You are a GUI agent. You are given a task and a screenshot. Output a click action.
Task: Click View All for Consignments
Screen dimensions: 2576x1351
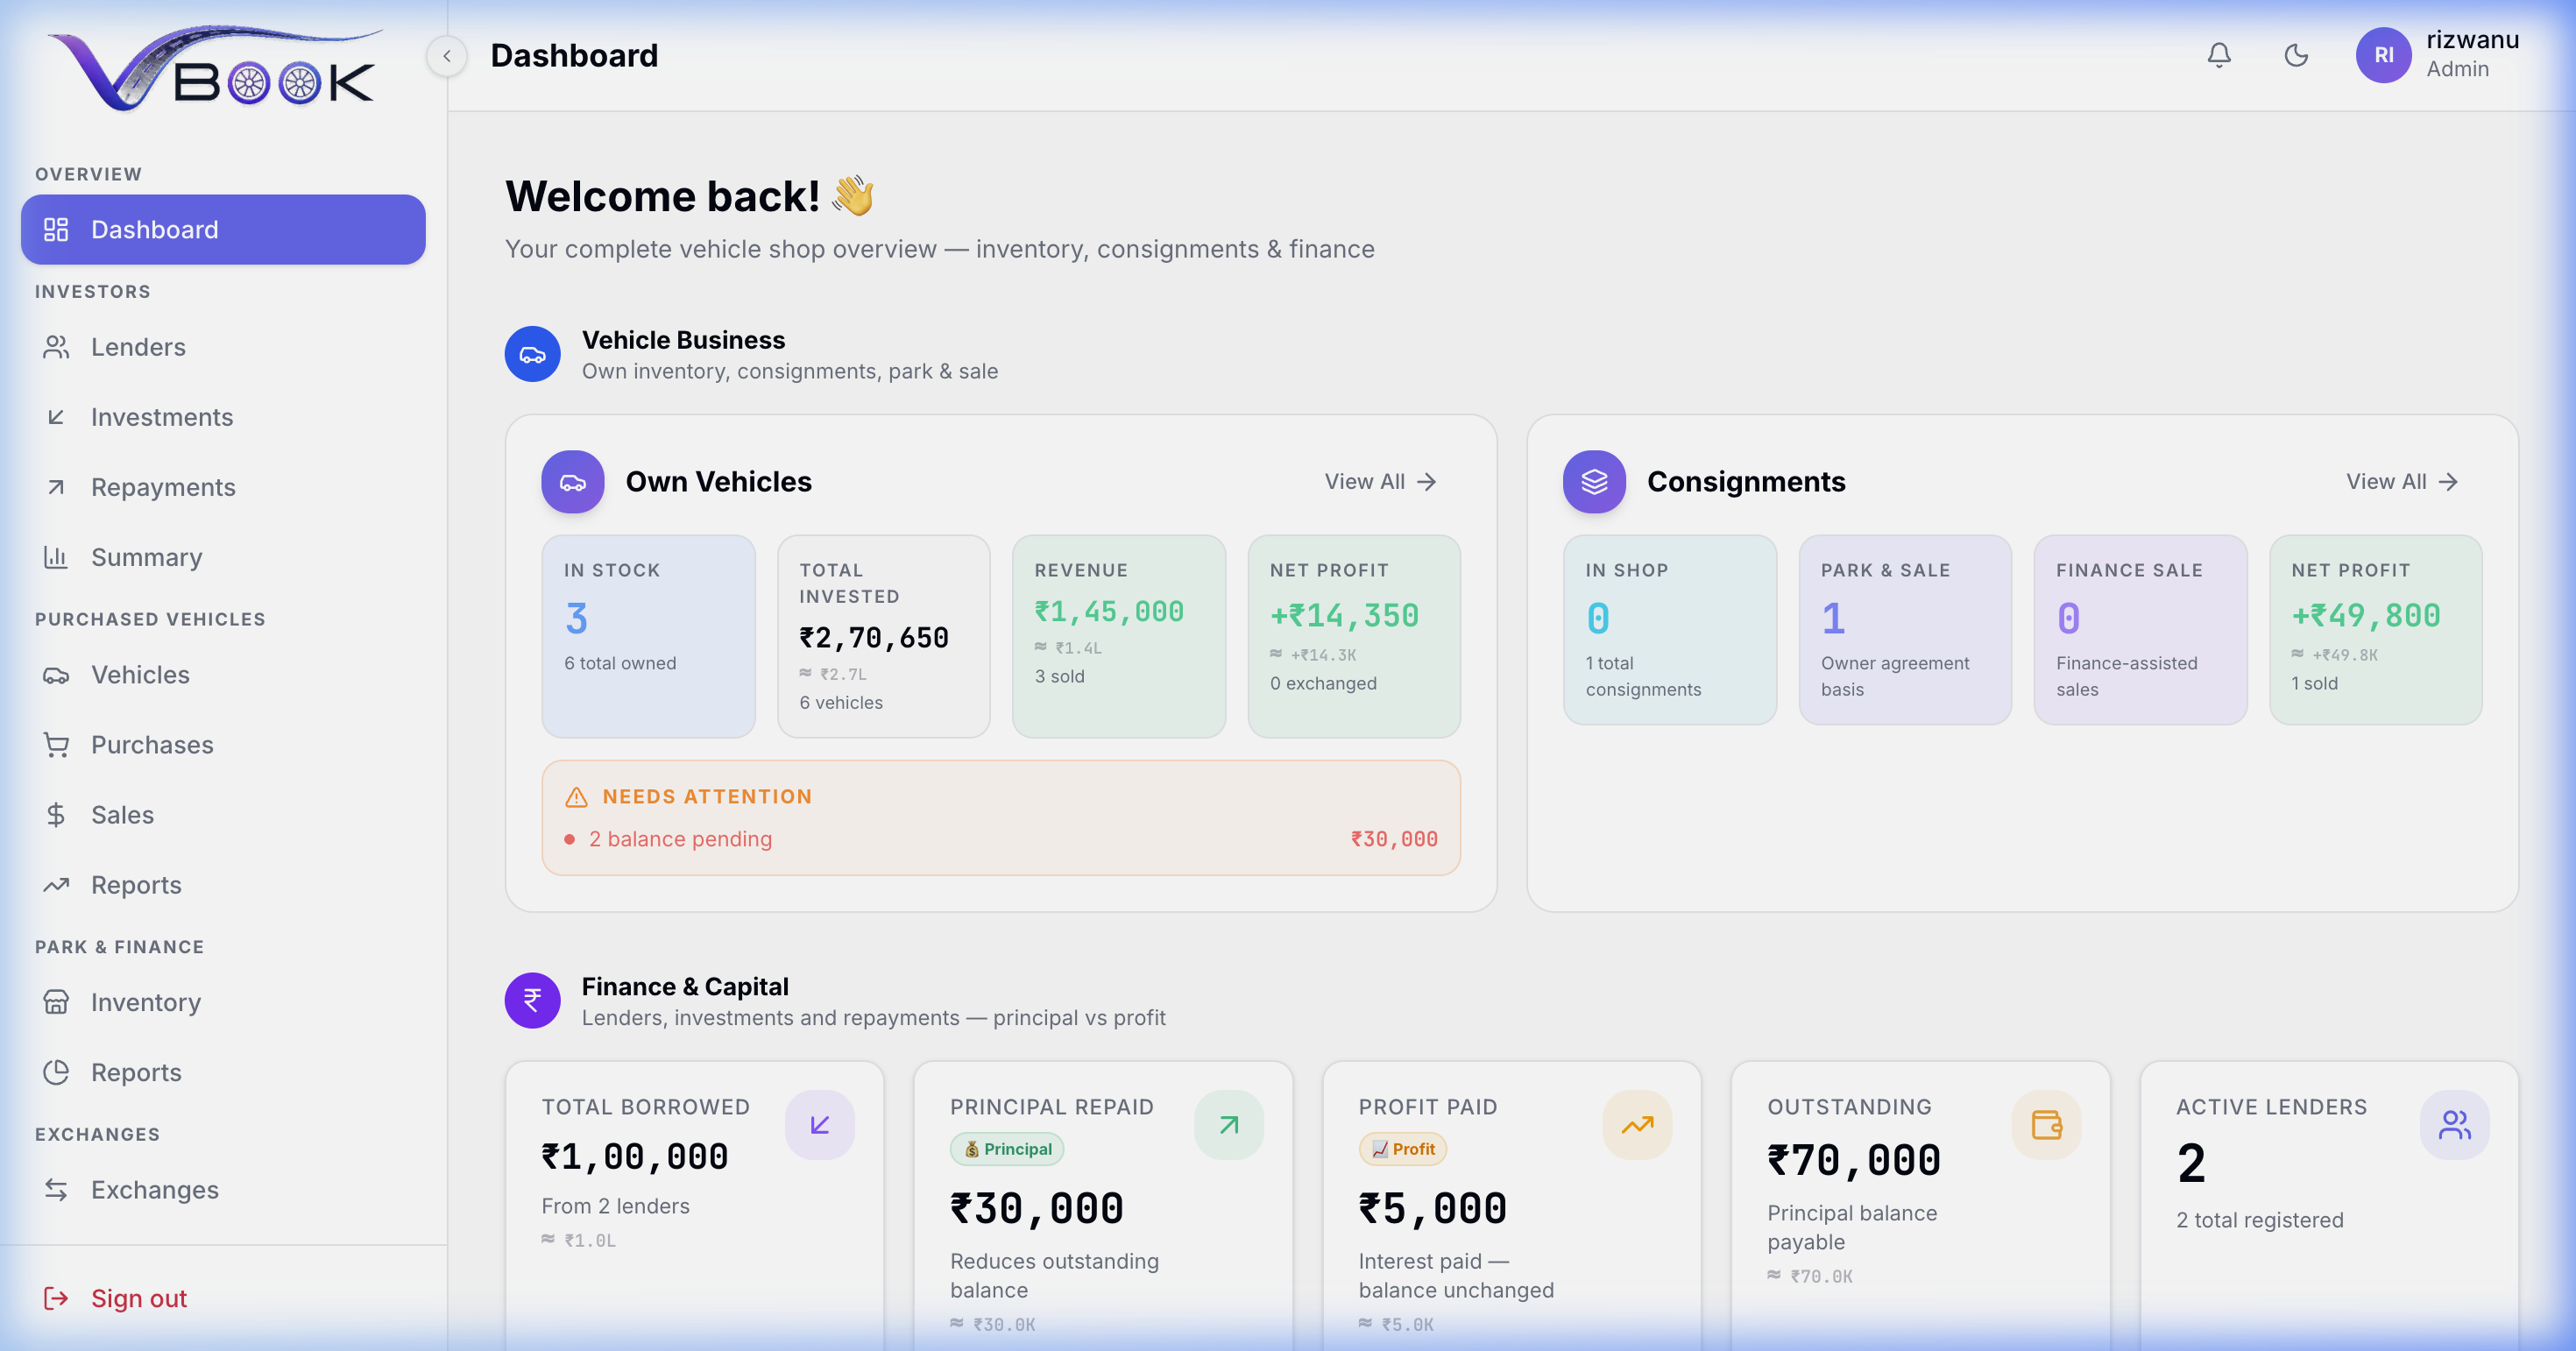coord(2402,482)
